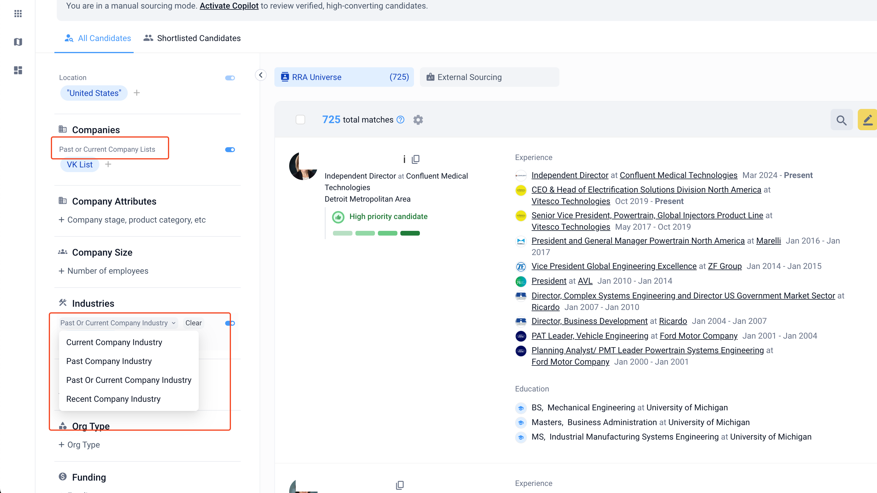The height and width of the screenshot is (493, 877).
Task: Click the Activate Copilot link
Action: click(x=229, y=6)
